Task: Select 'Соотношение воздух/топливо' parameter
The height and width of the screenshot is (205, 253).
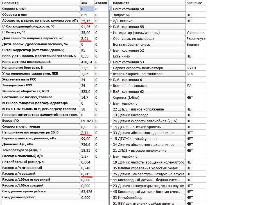Action: pos(41,97)
